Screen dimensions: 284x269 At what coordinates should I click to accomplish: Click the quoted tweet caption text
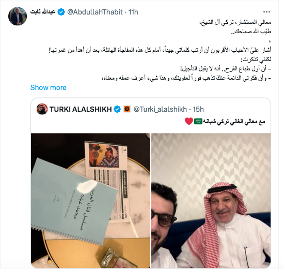234,122
